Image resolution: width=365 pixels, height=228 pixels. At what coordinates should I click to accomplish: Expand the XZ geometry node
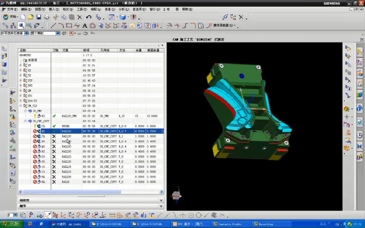click(21, 70)
